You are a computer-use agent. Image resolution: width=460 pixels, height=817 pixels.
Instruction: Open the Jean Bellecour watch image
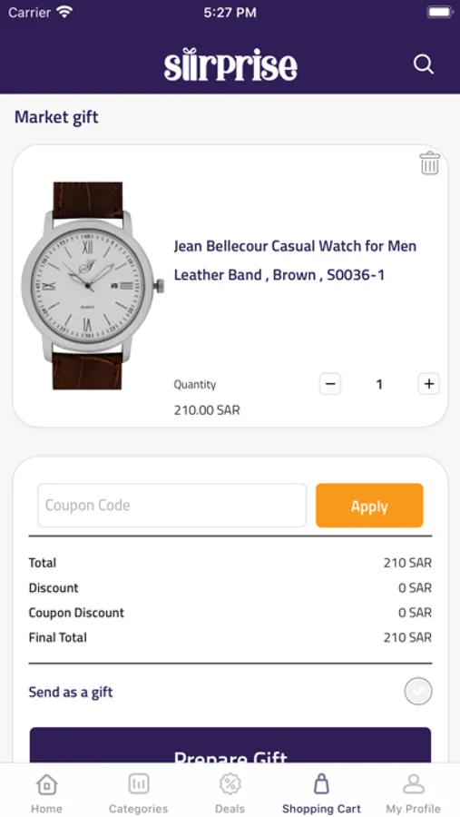93,286
